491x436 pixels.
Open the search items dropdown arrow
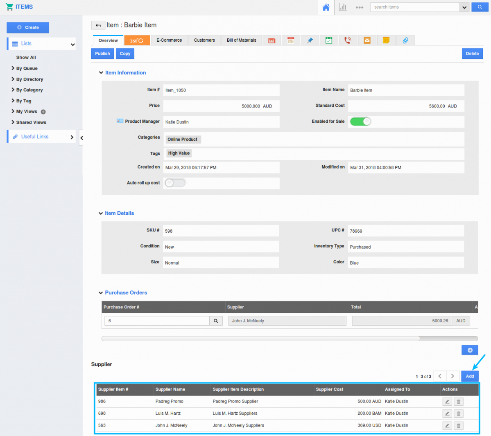point(464,7)
